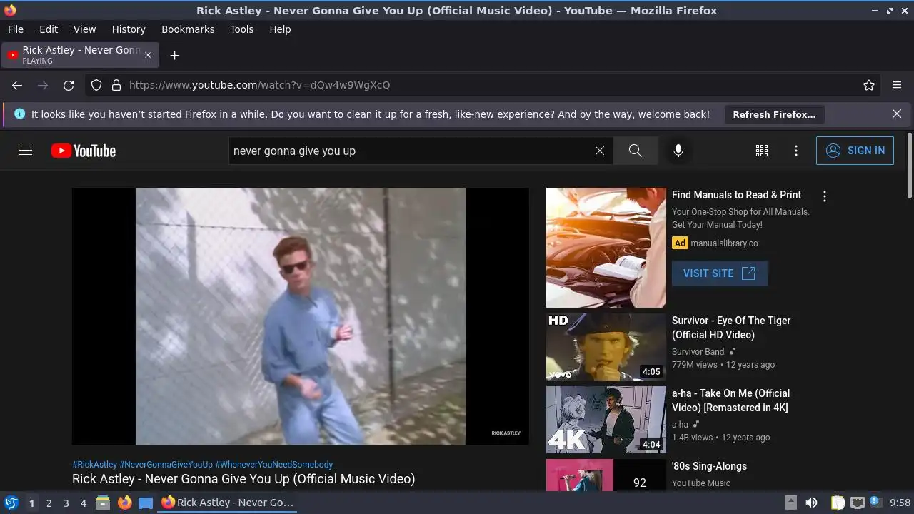Open the network tray icon

858,503
